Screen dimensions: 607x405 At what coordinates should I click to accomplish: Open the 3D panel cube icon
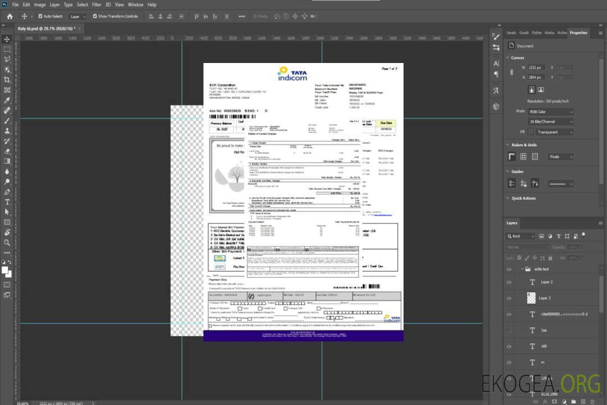(496, 106)
